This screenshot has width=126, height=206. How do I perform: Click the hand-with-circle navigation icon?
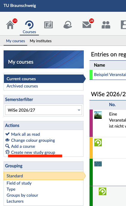point(68,25)
